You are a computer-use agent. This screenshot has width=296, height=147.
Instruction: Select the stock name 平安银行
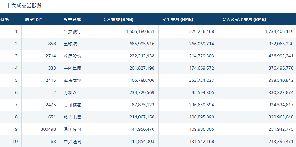73,32
